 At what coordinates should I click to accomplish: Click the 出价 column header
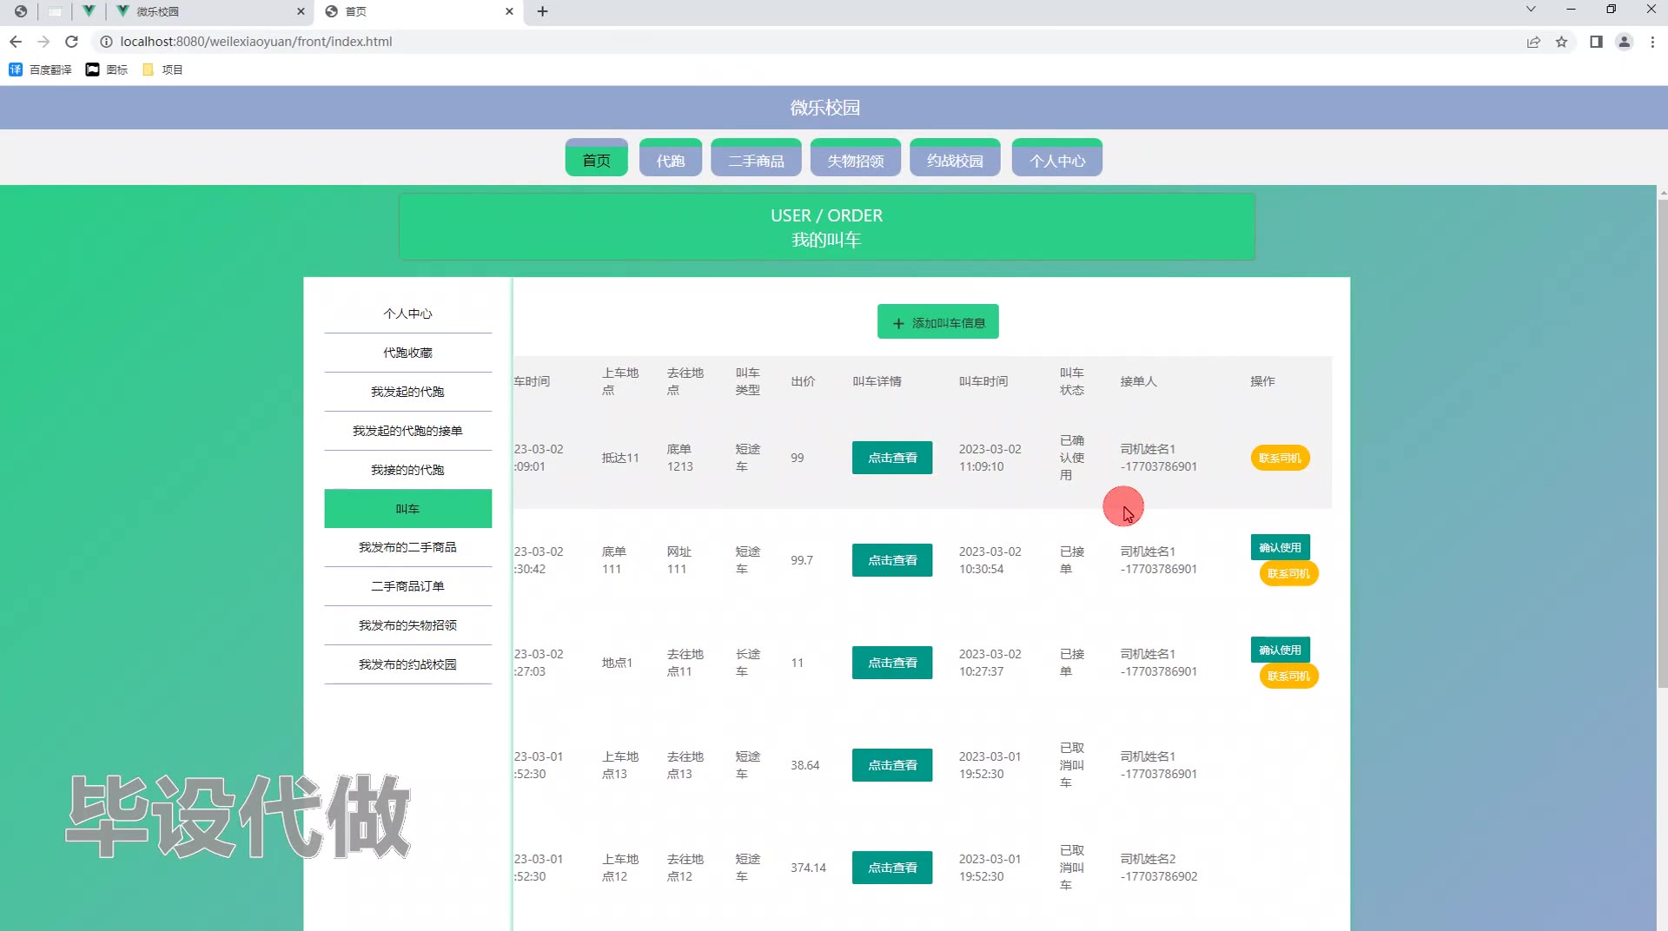803,381
